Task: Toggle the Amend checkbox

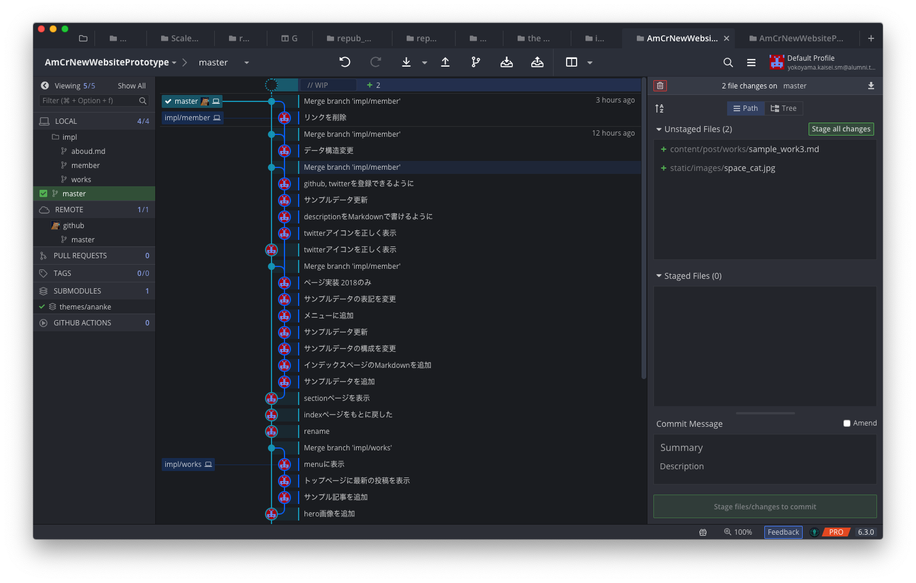Action: tap(847, 423)
